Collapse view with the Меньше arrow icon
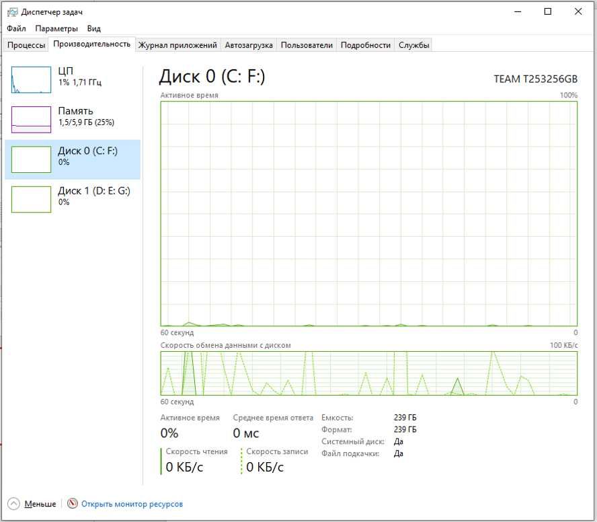Screen dimensions: 597x522 point(13,504)
